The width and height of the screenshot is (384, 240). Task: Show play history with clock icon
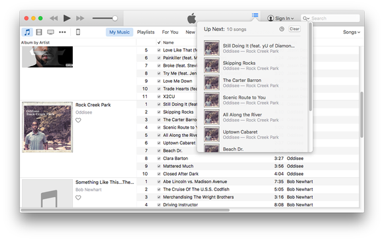pos(282,29)
